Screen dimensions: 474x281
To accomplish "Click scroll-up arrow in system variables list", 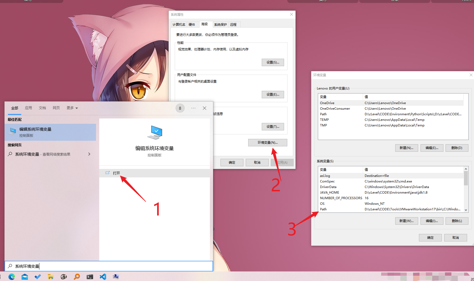I will click(x=466, y=169).
